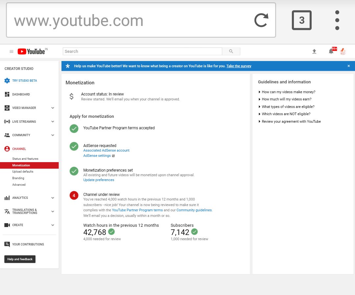This screenshot has width=355, height=295.
Task: Click the browser reload icon
Action: (x=261, y=20)
